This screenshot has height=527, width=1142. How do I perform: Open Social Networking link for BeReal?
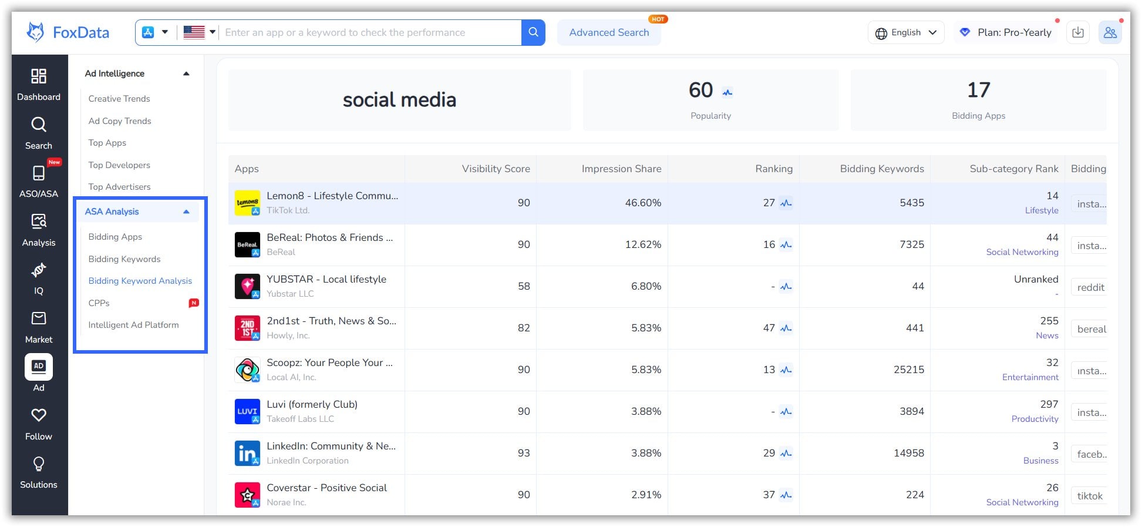point(1022,252)
